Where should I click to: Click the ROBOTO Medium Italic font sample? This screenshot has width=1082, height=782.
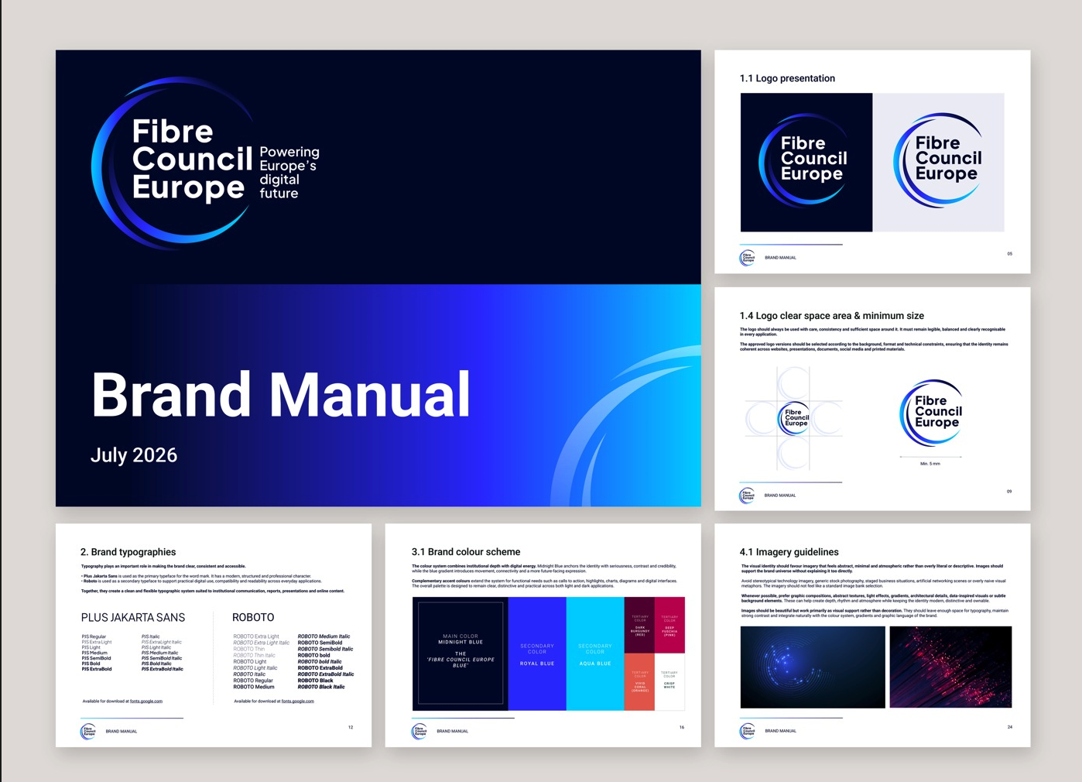(x=324, y=636)
